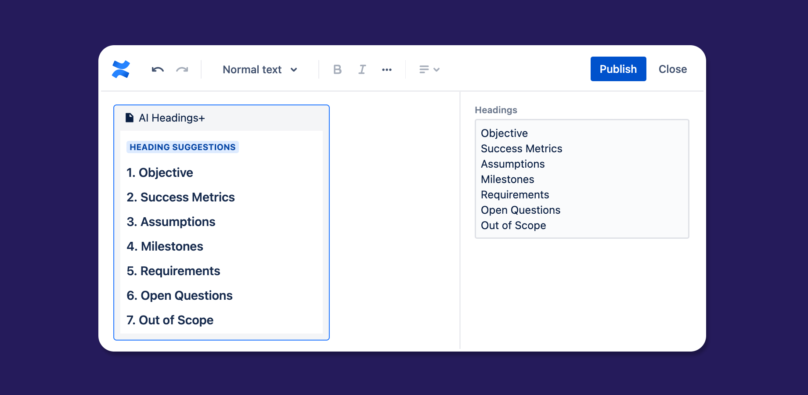Publish the page
Viewport: 808px width, 395px height.
[x=618, y=69]
